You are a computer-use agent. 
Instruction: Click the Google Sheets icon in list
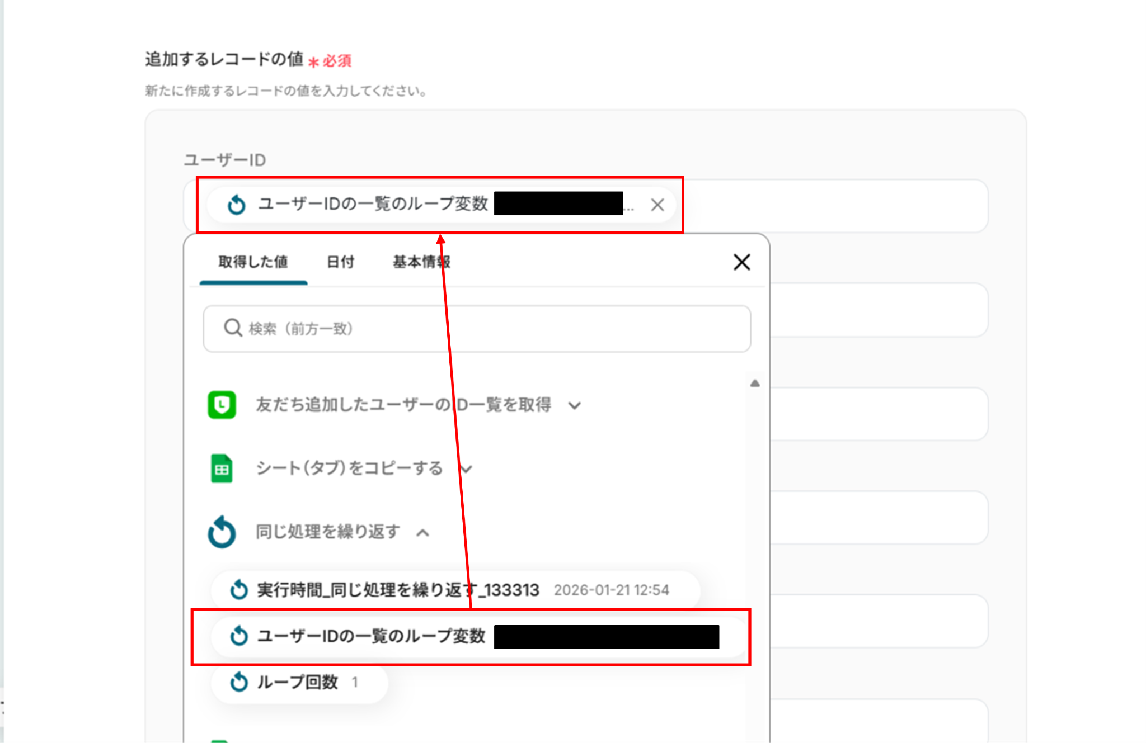(222, 468)
